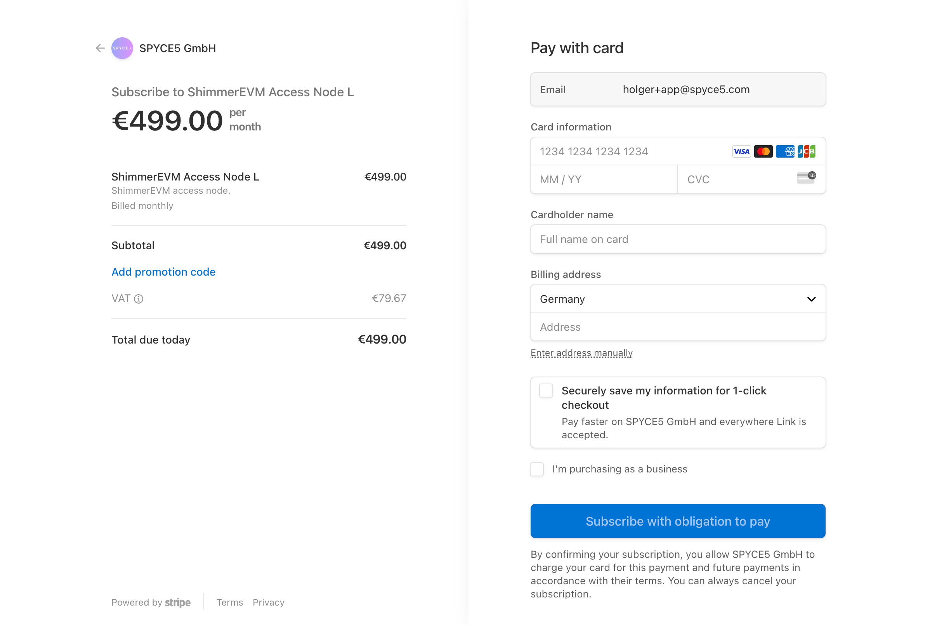Image resolution: width=937 pixels, height=625 pixels.
Task: Click "Add promotion code"
Action: tap(163, 272)
